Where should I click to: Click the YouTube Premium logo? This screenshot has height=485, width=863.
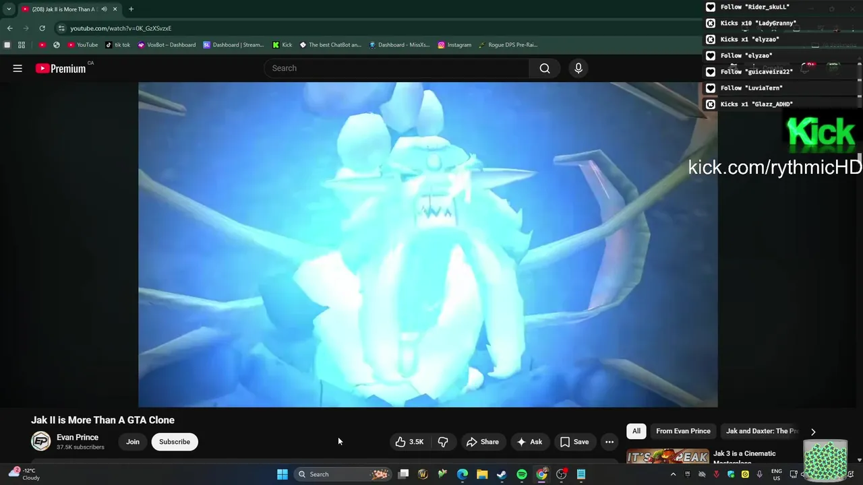[x=61, y=68]
